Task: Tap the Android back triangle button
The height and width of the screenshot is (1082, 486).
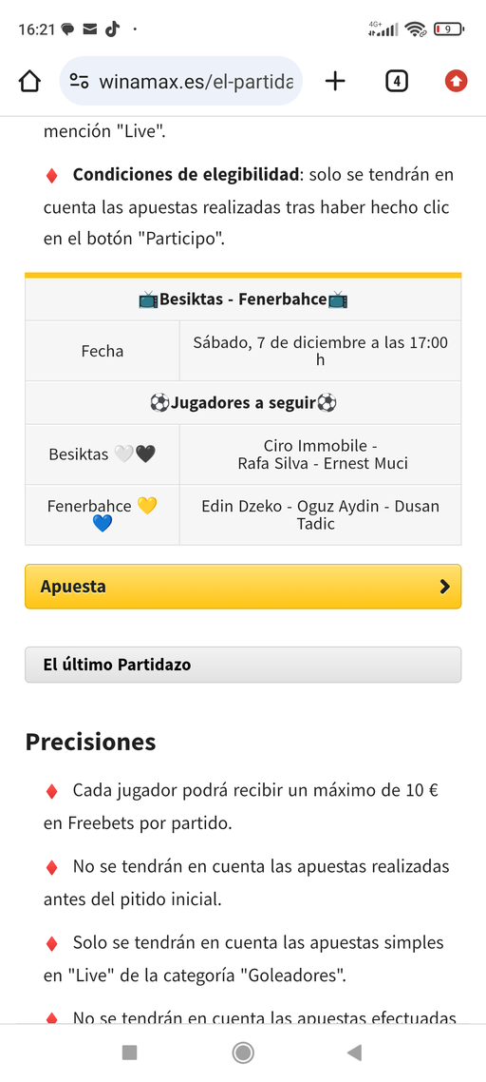Action: 354,1053
